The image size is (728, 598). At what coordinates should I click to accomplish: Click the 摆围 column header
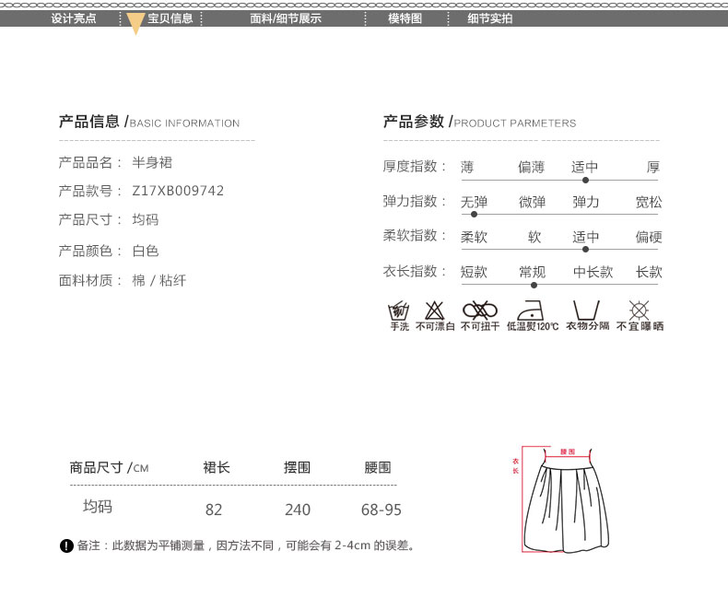[x=297, y=467]
